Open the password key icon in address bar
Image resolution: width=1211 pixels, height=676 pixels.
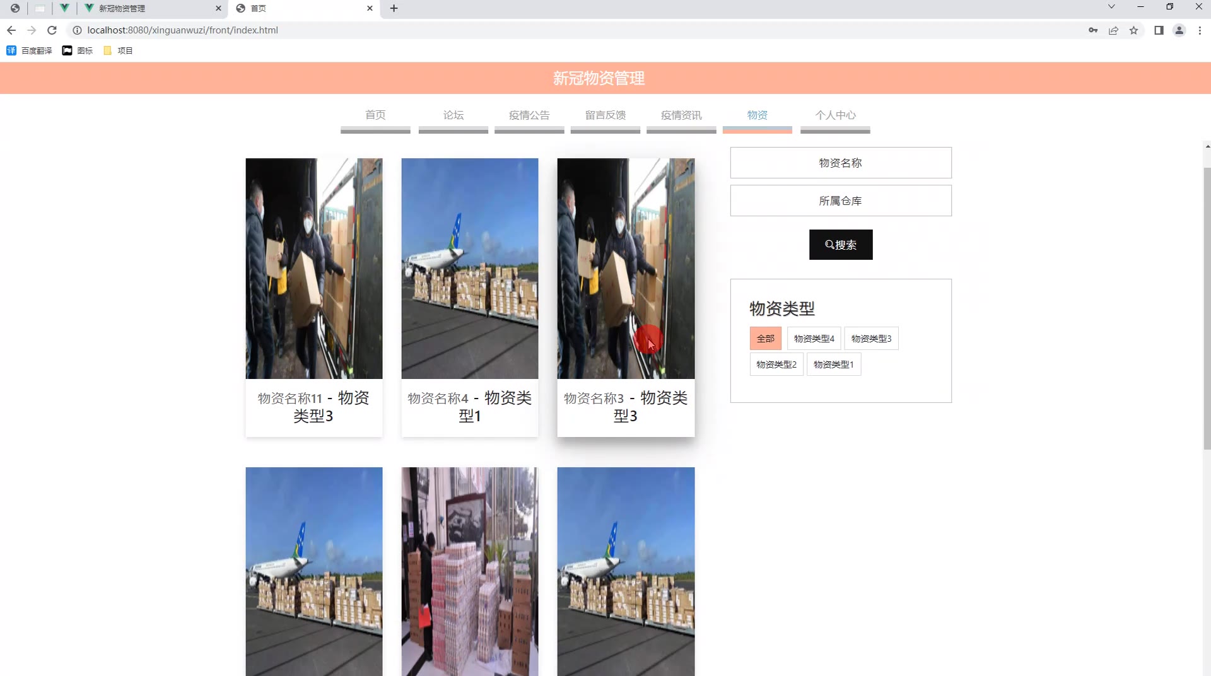pos(1093,30)
